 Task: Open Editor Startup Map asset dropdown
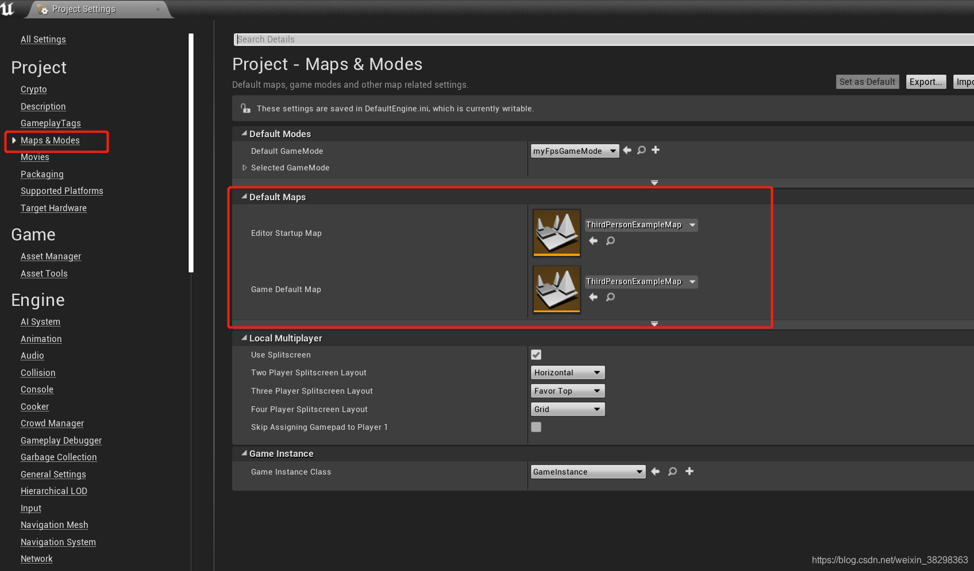click(x=641, y=225)
